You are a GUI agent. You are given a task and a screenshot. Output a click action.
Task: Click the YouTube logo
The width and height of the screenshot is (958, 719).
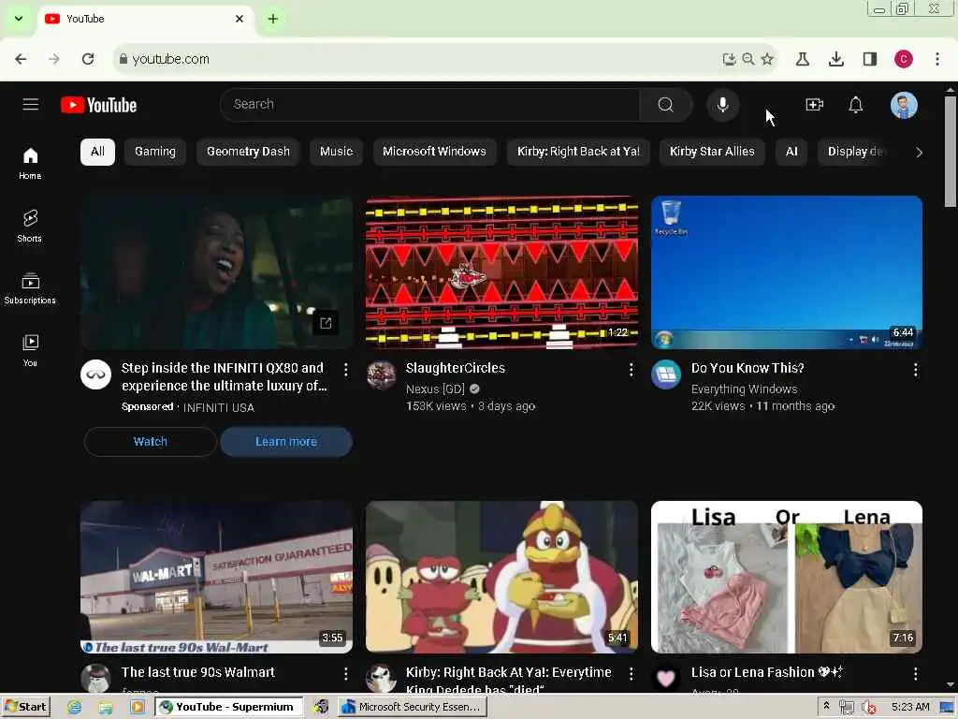99,105
